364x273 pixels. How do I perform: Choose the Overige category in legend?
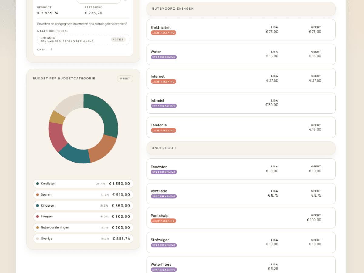click(83, 238)
